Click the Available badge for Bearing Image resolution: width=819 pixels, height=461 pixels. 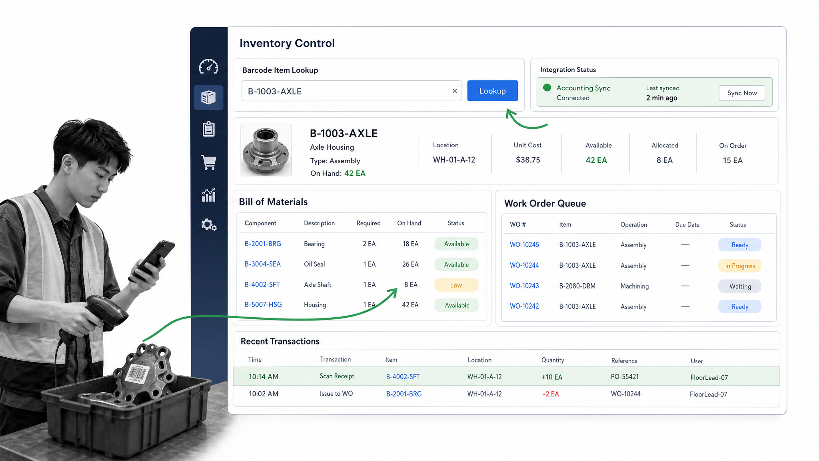(x=456, y=244)
